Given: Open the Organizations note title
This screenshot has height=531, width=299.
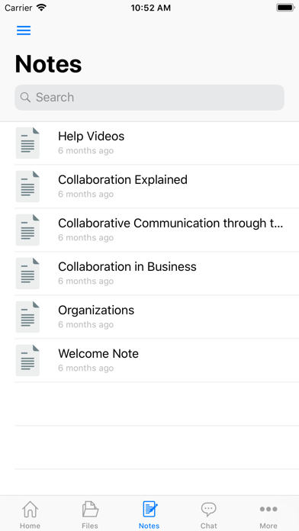Looking at the screenshot, I should [x=96, y=311].
